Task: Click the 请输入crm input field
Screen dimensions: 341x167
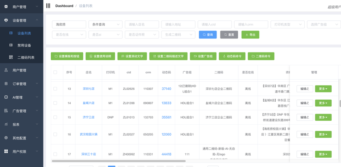Action: [251, 25]
